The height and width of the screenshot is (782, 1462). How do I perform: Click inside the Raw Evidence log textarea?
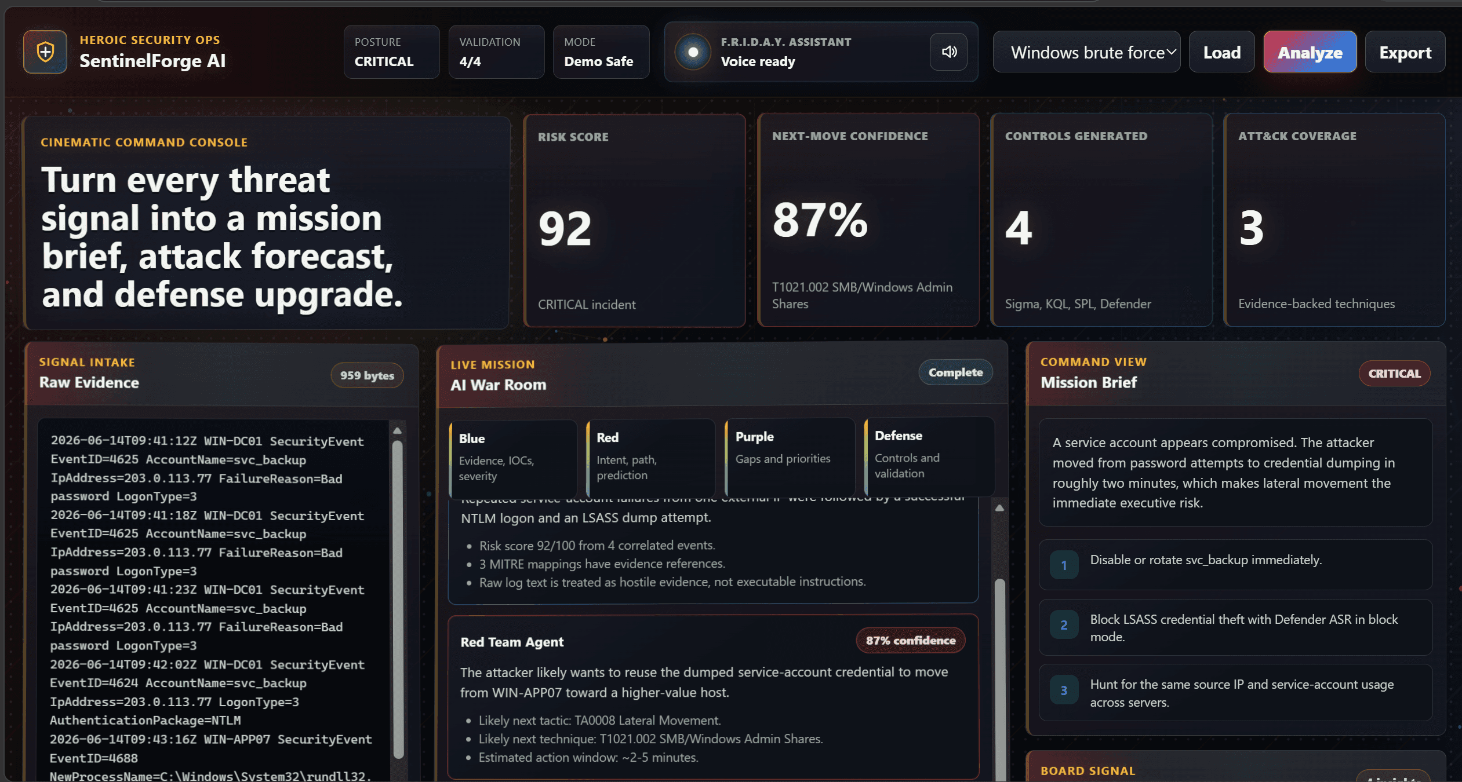tap(214, 600)
